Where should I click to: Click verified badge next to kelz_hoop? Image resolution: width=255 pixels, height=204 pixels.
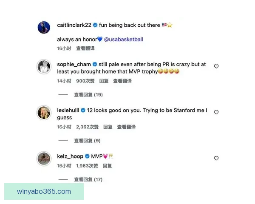87,156
